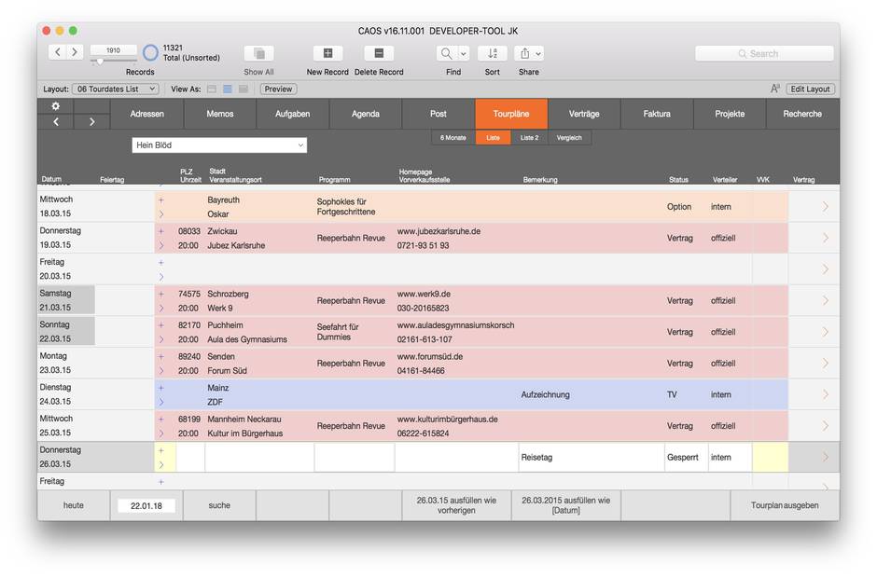Viewport: 877px width, 578px height.
Task: Open the Post tab
Action: pos(438,114)
